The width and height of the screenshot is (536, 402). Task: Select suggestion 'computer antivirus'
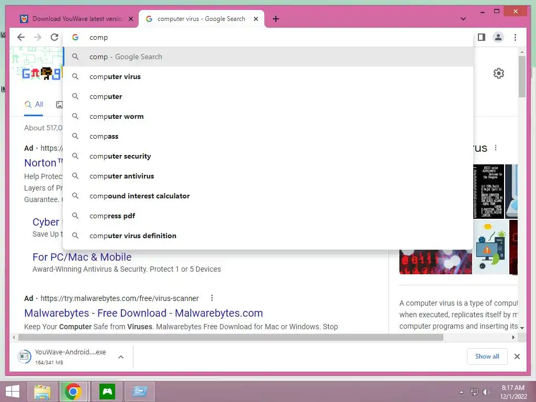pos(268,176)
